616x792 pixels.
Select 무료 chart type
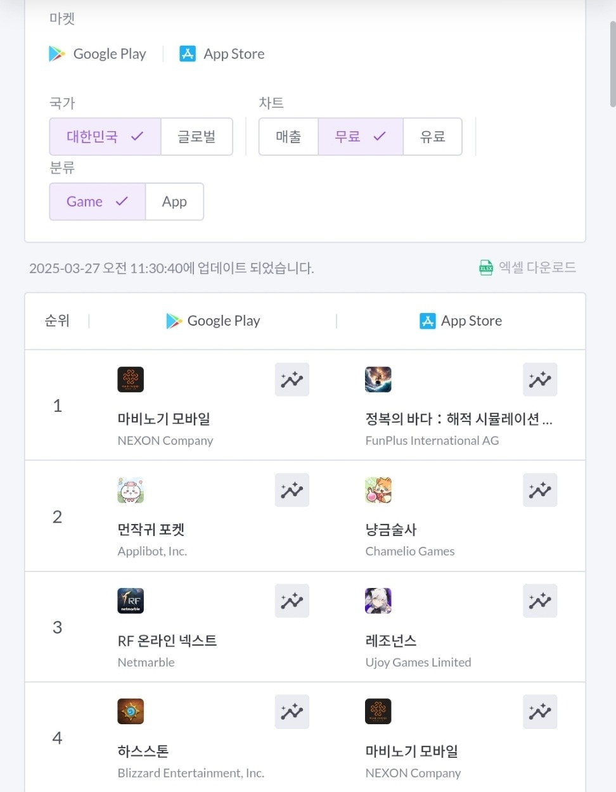[x=360, y=136]
